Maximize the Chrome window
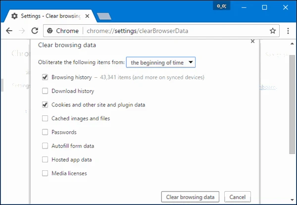Screen dimensions: 297x205 (264, 7)
